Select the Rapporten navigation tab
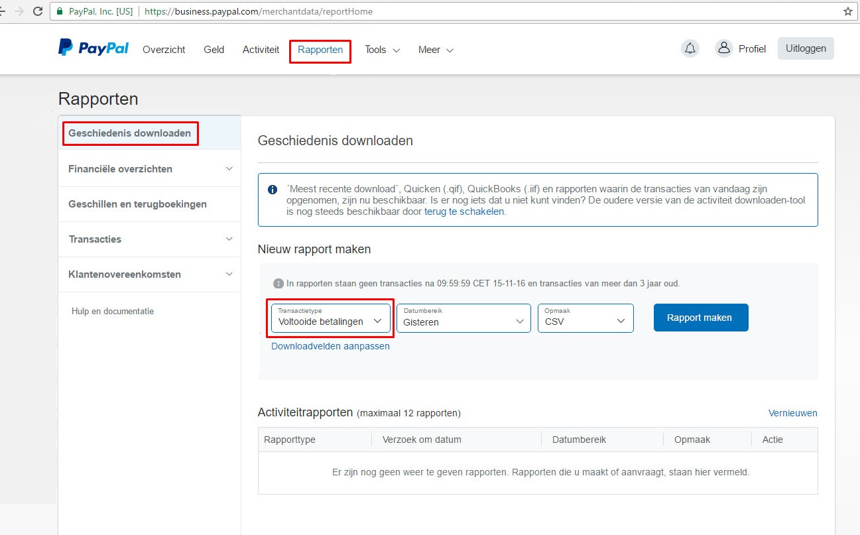 pos(320,50)
